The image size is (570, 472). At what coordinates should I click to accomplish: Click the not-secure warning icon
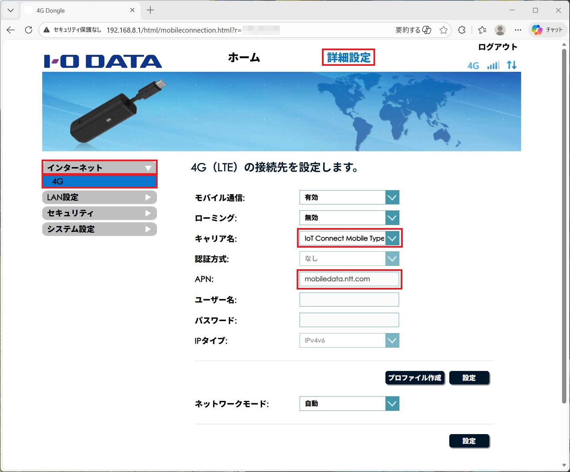tap(47, 30)
